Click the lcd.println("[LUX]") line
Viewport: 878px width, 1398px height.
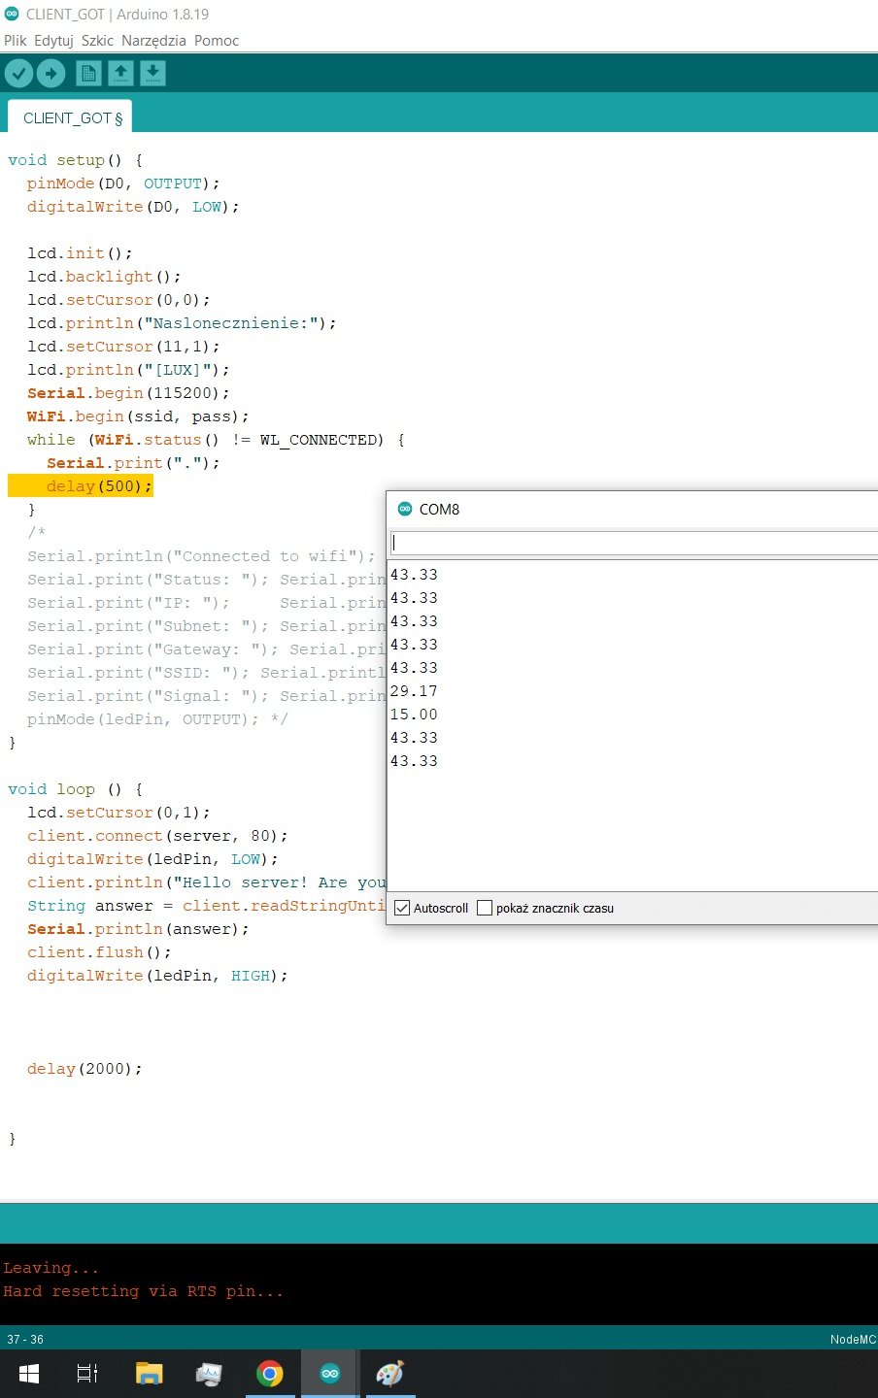[x=128, y=370]
